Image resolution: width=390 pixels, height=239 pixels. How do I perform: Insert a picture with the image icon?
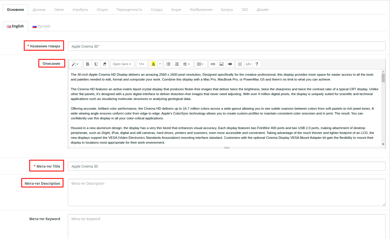click(x=221, y=64)
